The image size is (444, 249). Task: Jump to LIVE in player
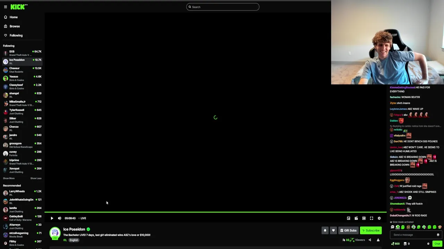pos(82,218)
